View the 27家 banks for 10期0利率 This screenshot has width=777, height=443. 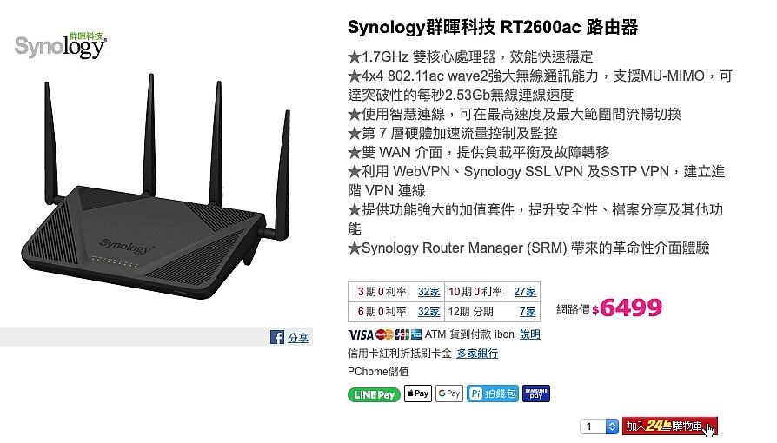point(525,291)
